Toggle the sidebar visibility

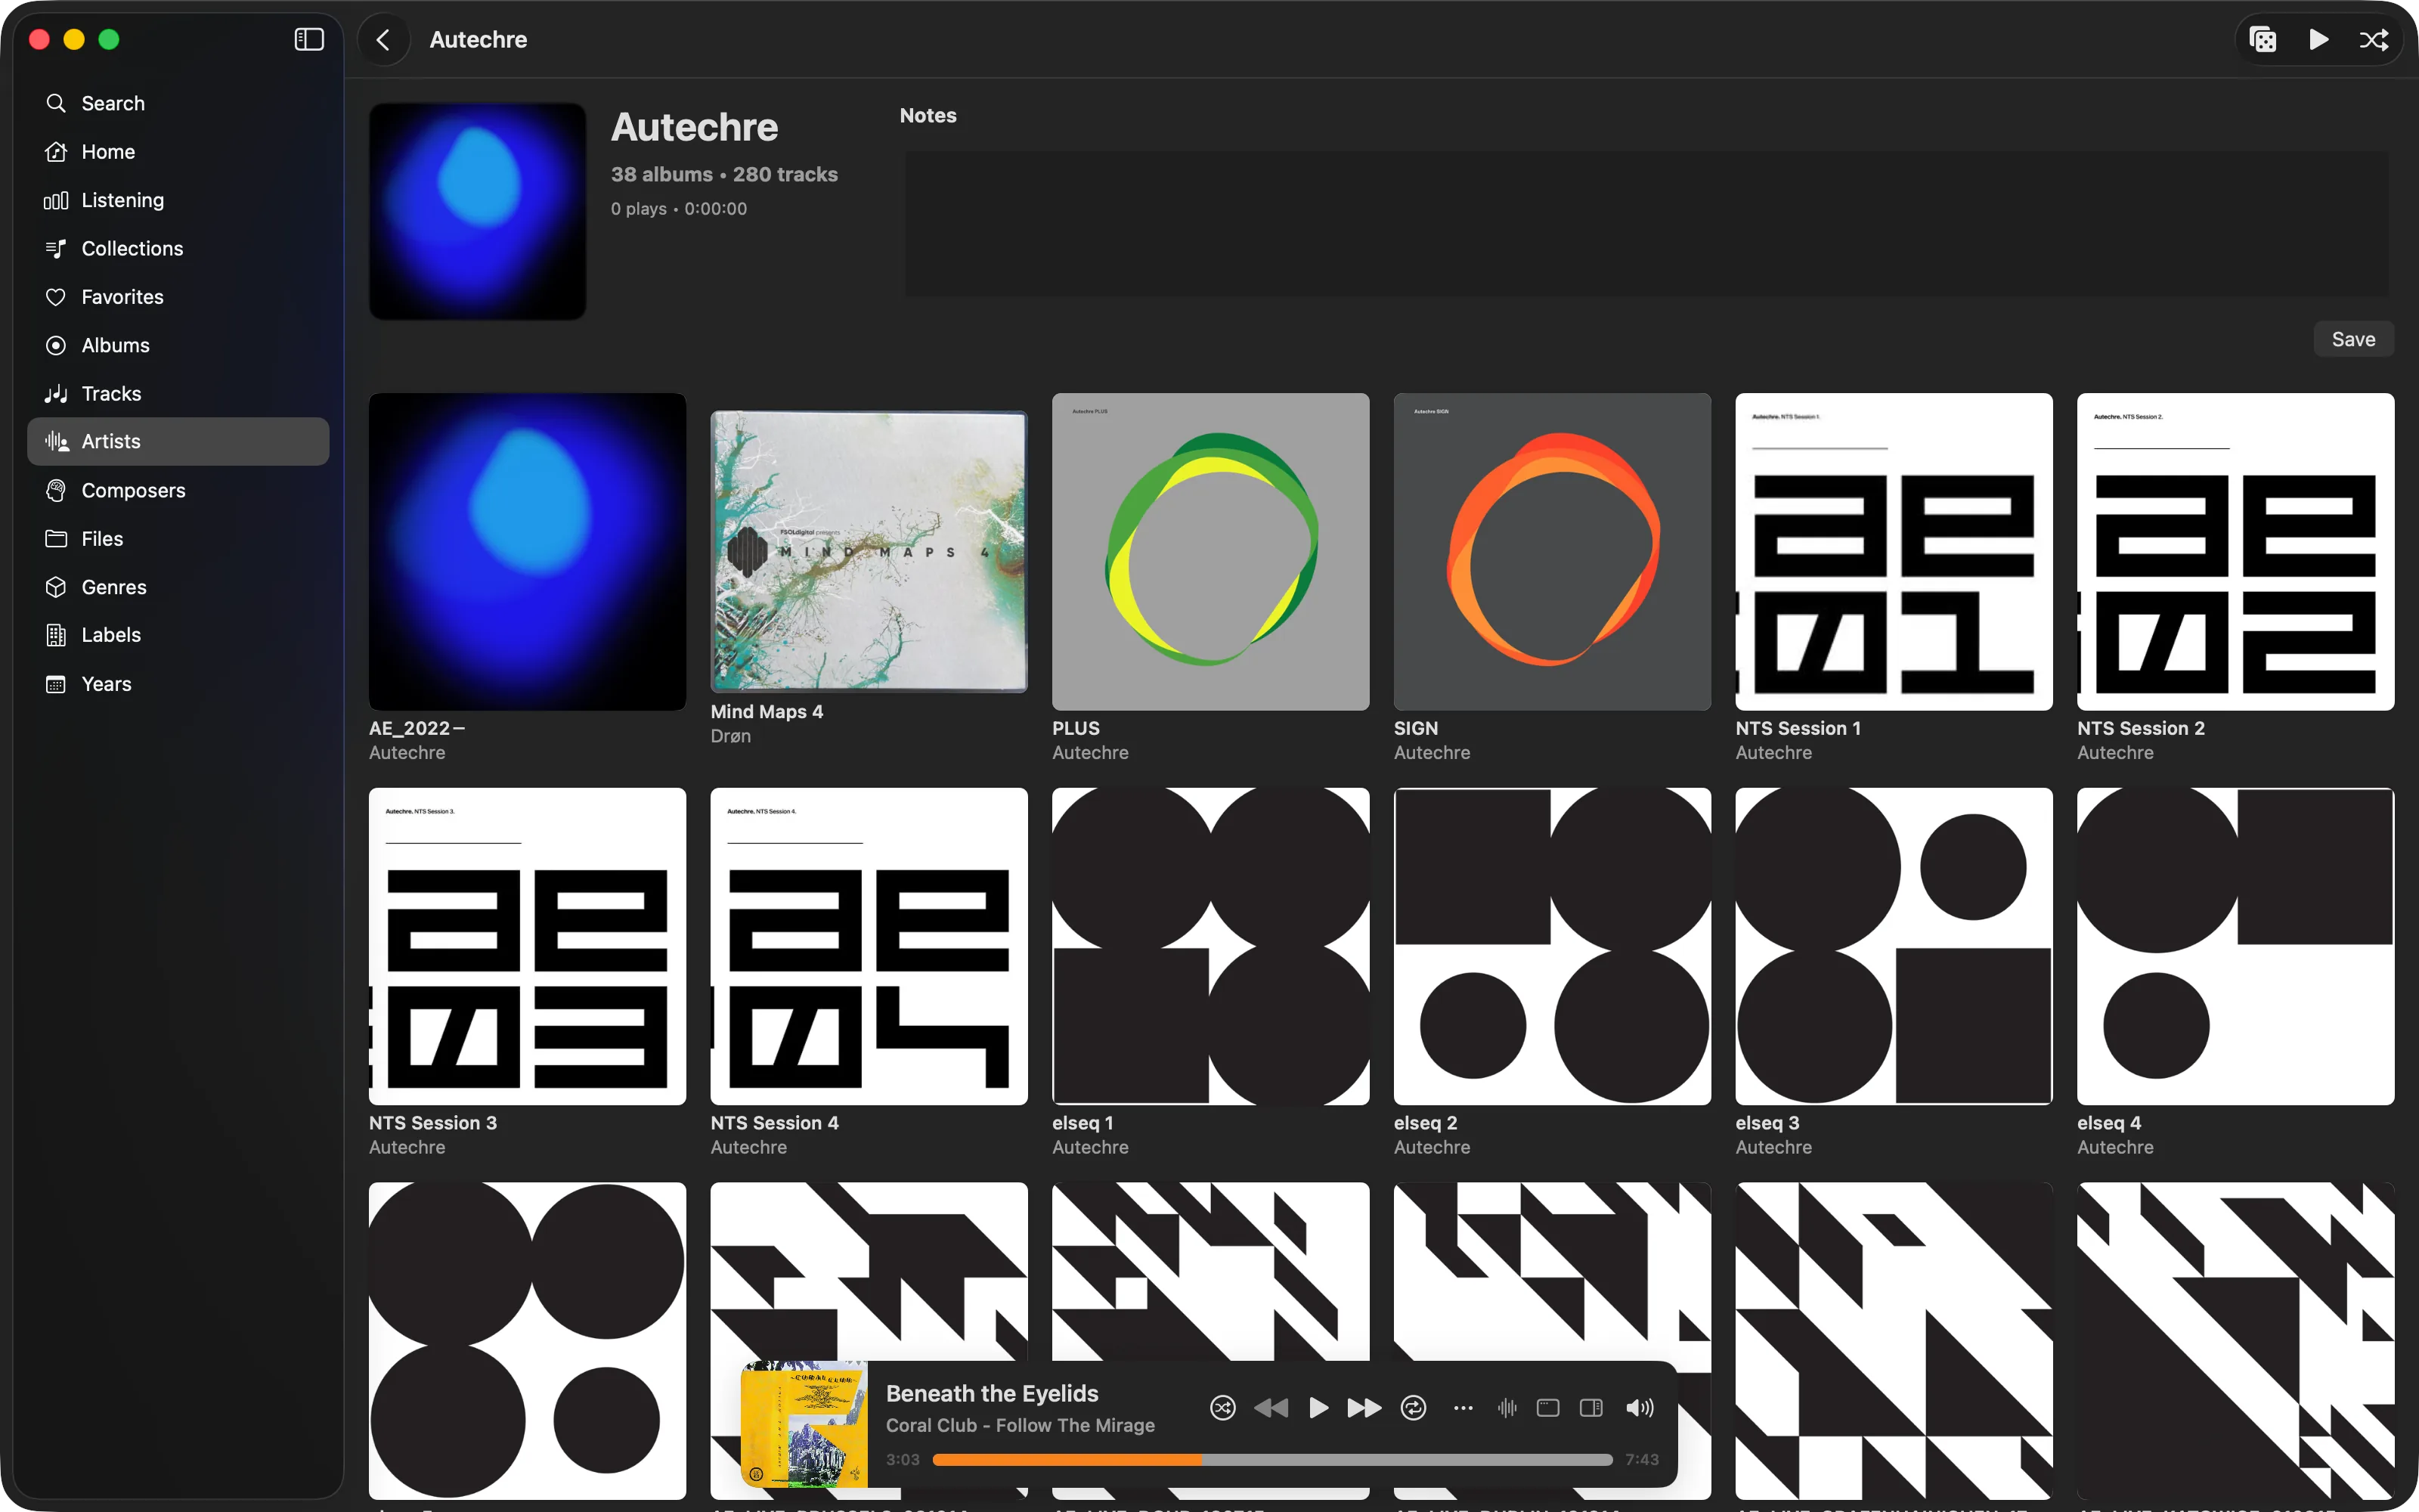coord(309,39)
